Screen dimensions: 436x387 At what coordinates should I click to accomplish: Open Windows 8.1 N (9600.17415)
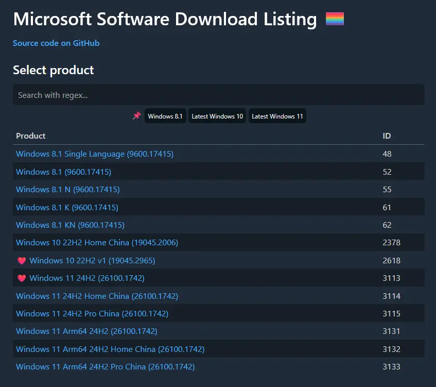tap(68, 190)
